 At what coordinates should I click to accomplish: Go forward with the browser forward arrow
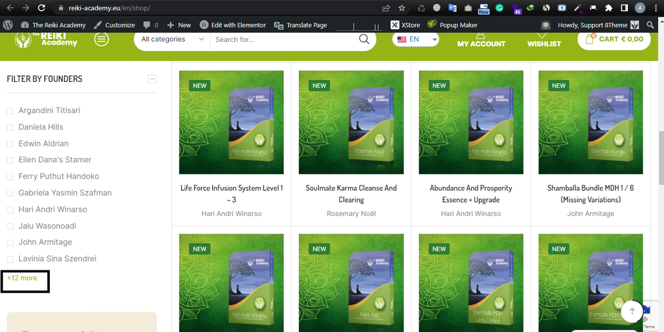click(x=26, y=8)
